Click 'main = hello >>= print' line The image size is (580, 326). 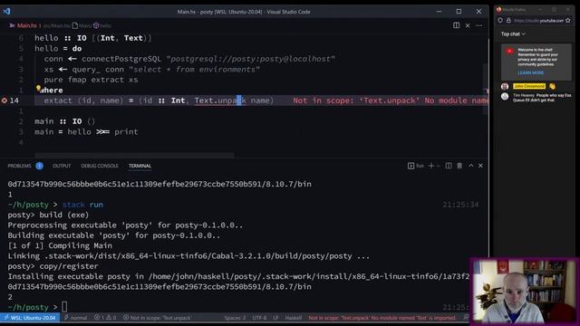point(86,131)
